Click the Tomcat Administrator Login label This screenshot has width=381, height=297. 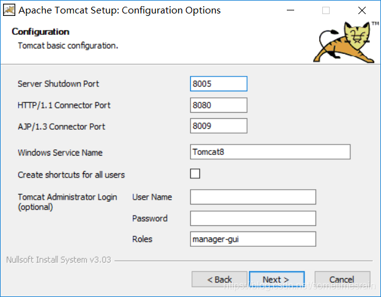pos(67,202)
